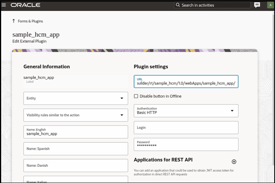
Task: Click the Name: Spanish field
Action: (76, 149)
